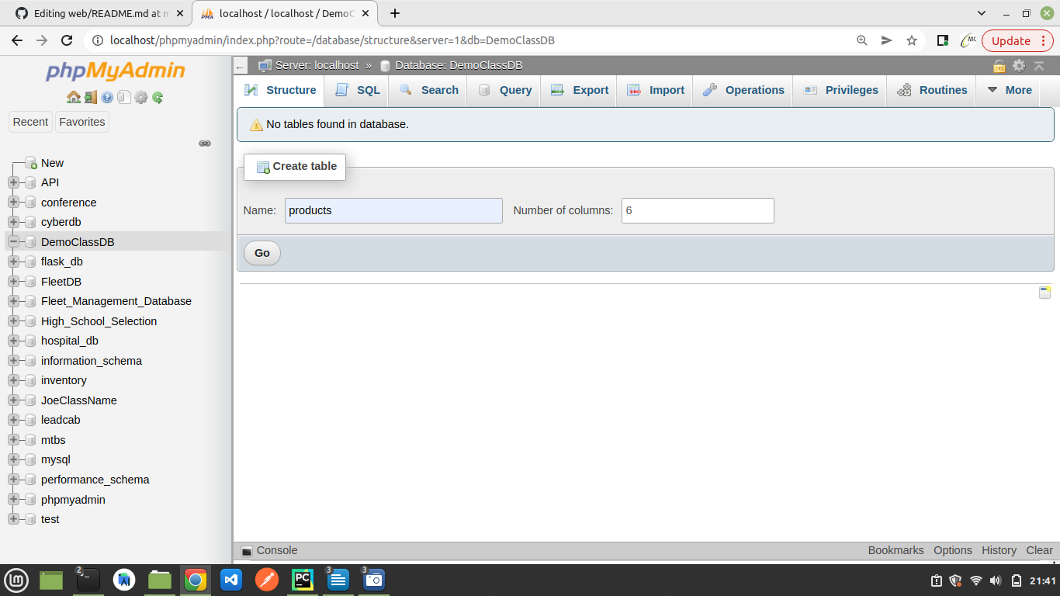This screenshot has height=596, width=1060.
Task: Open the terminal from taskbar
Action: (x=88, y=580)
